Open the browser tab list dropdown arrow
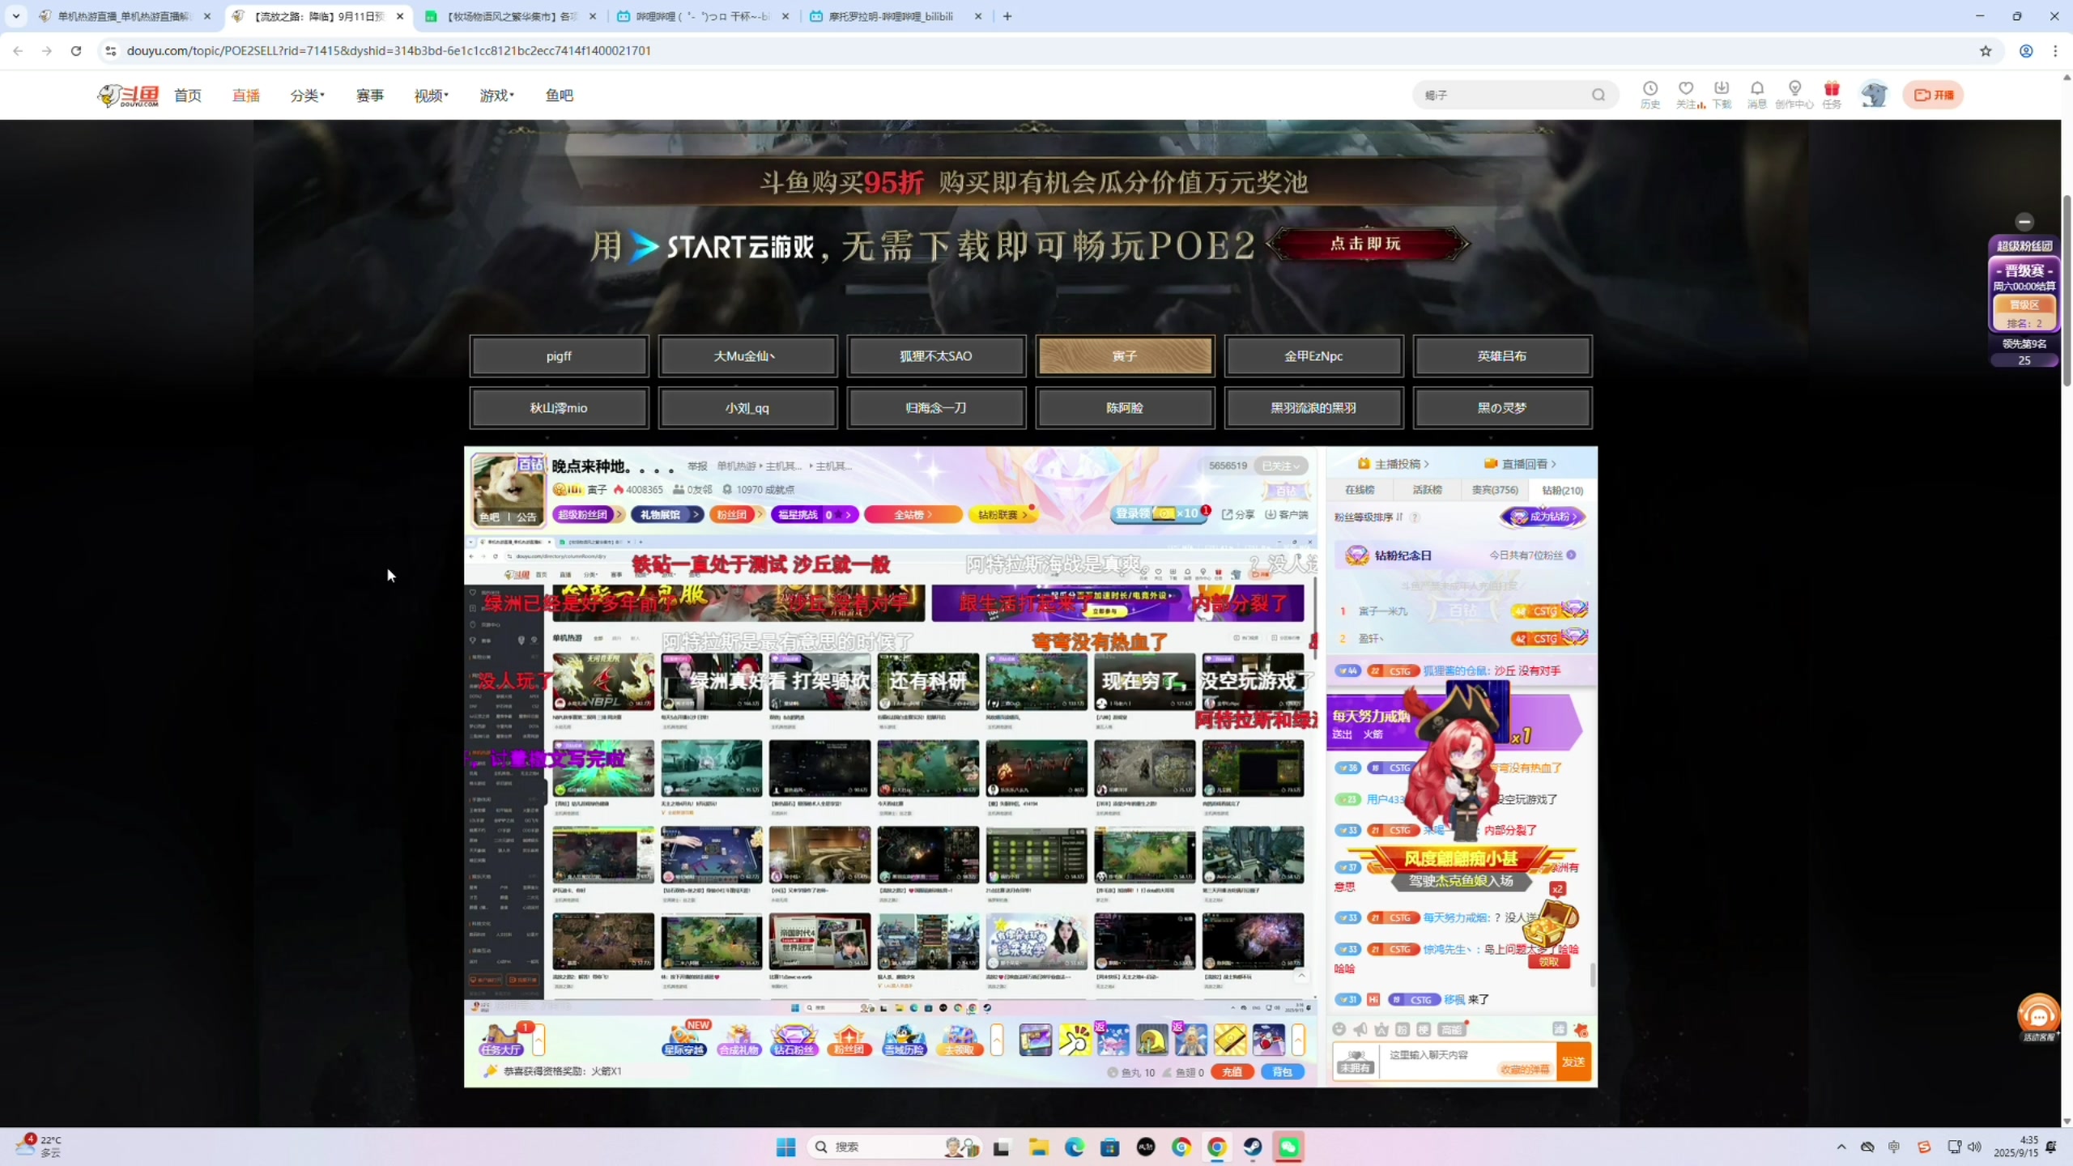This screenshot has width=2073, height=1166. click(15, 16)
